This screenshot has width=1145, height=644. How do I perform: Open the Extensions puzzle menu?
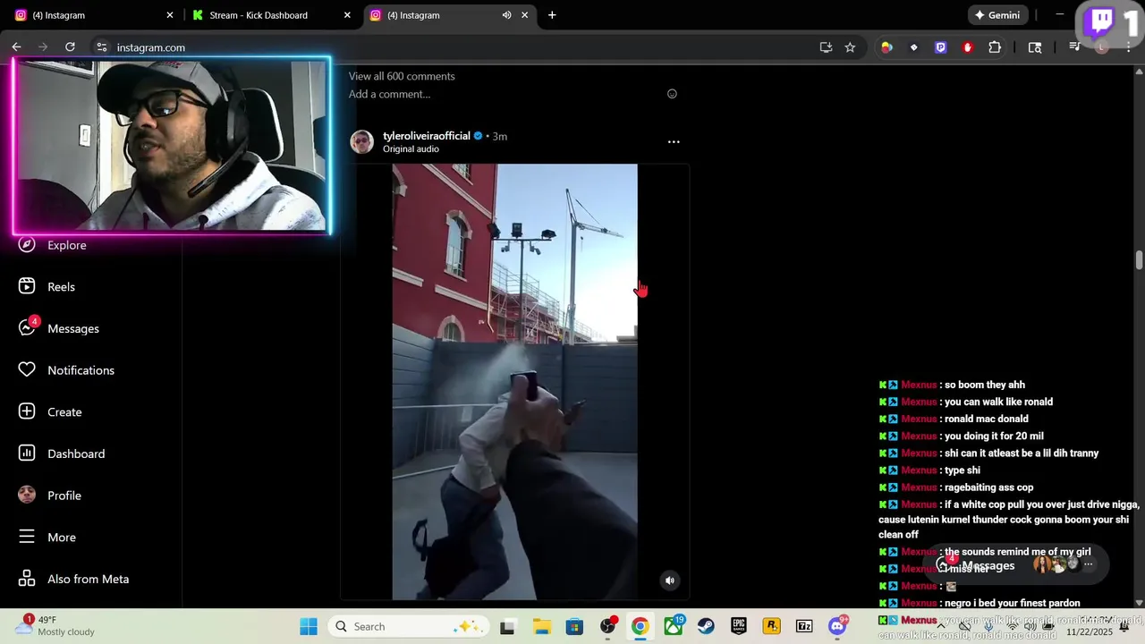pos(995,47)
